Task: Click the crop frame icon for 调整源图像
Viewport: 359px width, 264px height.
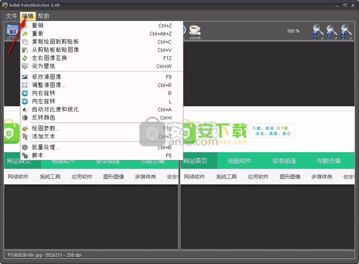Action: [x=25, y=85]
